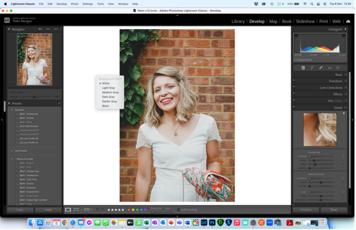This screenshot has width=356, height=230.
Task: Click the Reset button
Action: pyautogui.click(x=334, y=210)
